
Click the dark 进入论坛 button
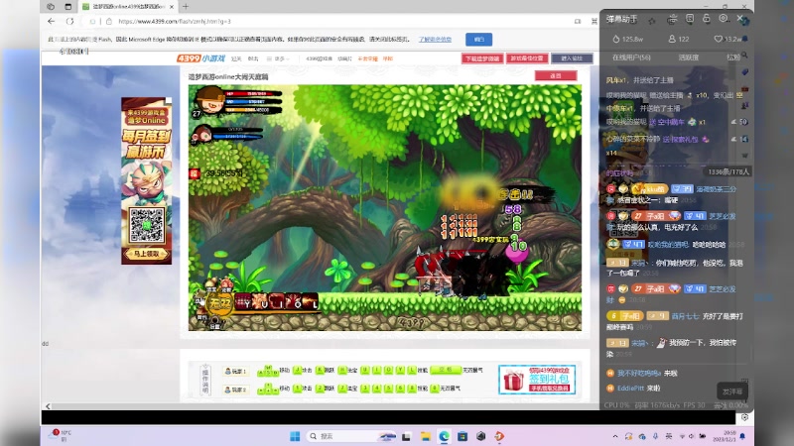pos(572,58)
